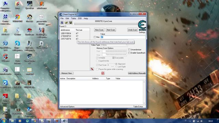Select the Last Digits radio button
The height and width of the screenshot is (123, 219).
click(116, 67)
